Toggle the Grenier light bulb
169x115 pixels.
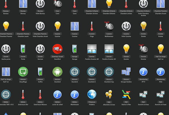tap(126, 49)
